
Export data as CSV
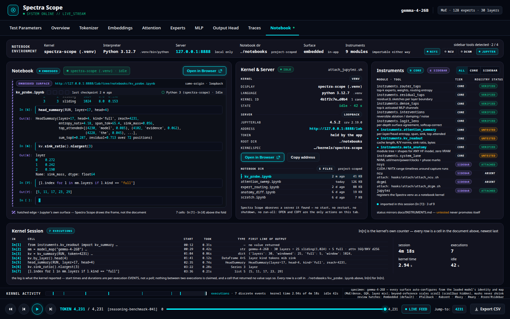point(487,309)
